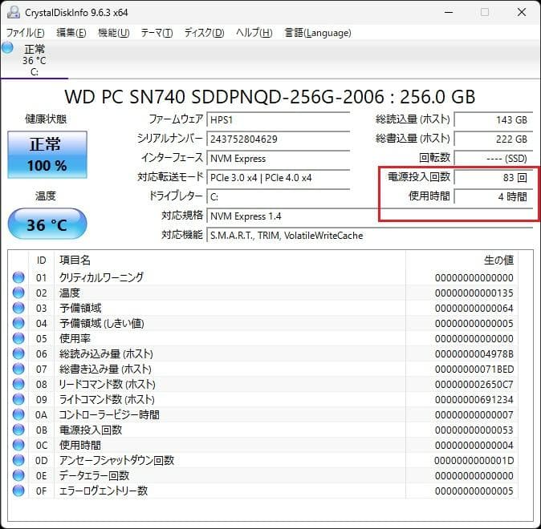Select the コントローラービジー時間 attribute name
The height and width of the screenshot is (529, 541).
pyautogui.click(x=109, y=414)
